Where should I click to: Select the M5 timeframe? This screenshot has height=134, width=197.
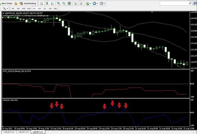[18, 9]
